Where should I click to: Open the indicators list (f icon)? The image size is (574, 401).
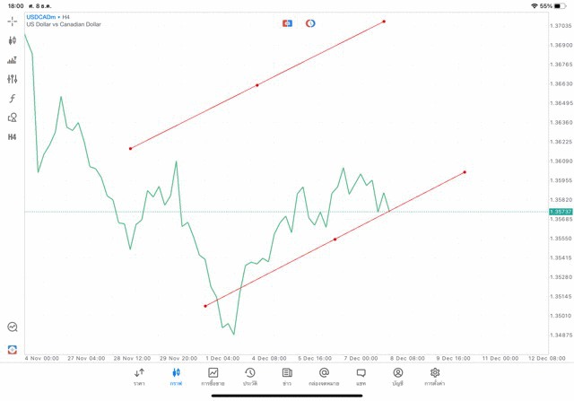13,99
